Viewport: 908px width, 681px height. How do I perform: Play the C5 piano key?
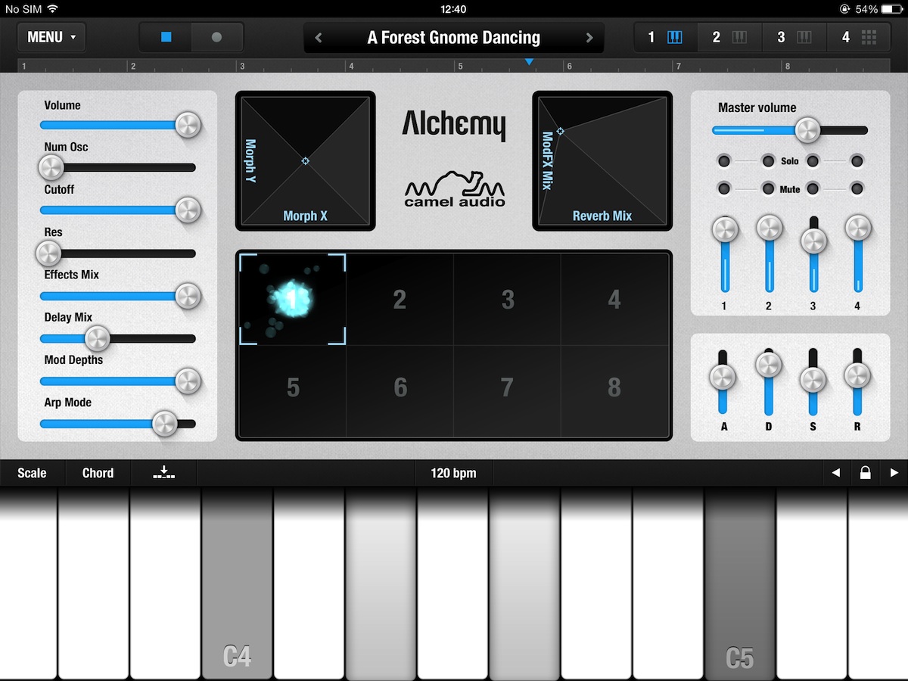click(739, 583)
